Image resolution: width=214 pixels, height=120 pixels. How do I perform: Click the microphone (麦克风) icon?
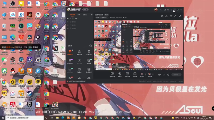point(142,74)
